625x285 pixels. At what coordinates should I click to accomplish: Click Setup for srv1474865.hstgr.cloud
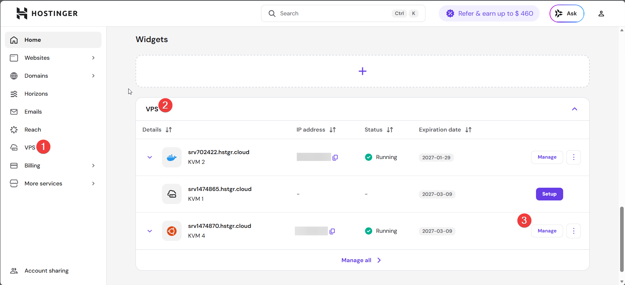pos(549,194)
